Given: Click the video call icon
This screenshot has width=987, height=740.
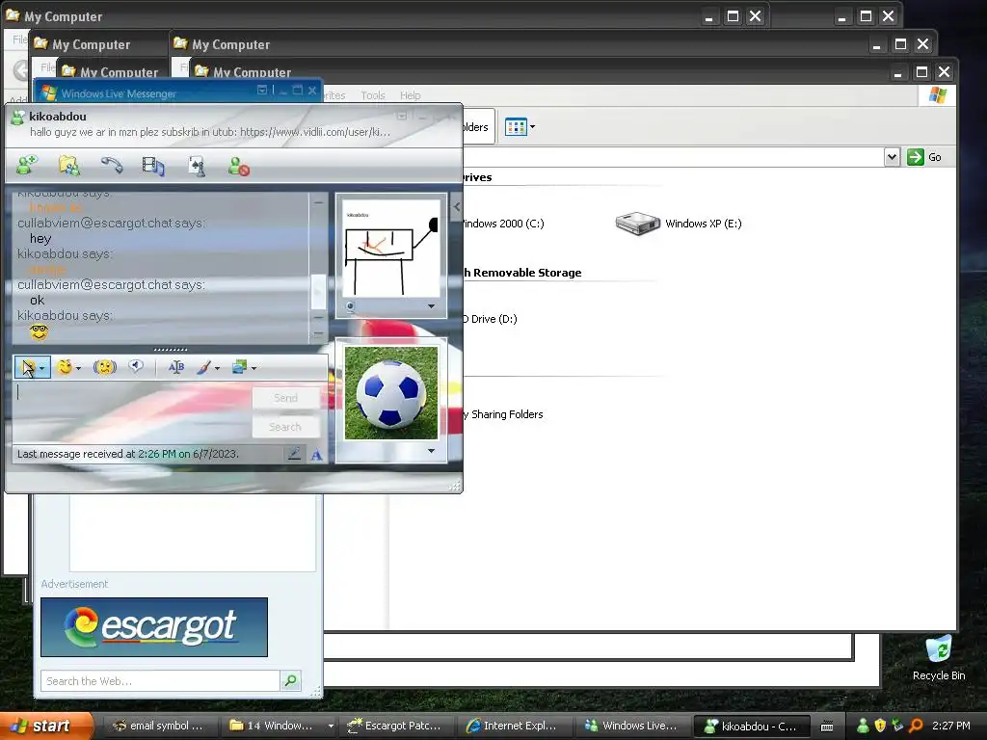Looking at the screenshot, I should point(153,166).
